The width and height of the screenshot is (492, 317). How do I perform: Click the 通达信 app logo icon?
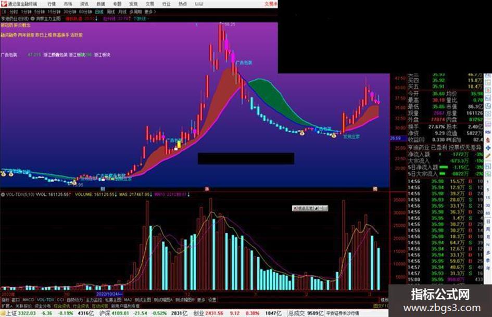(4, 4)
